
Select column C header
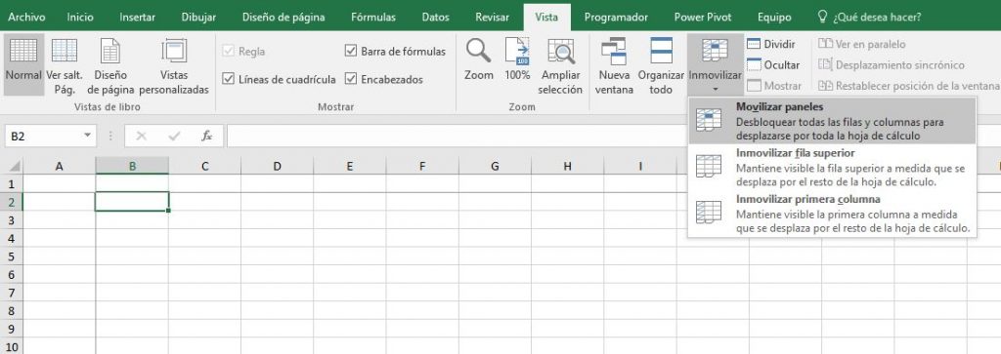[205, 167]
